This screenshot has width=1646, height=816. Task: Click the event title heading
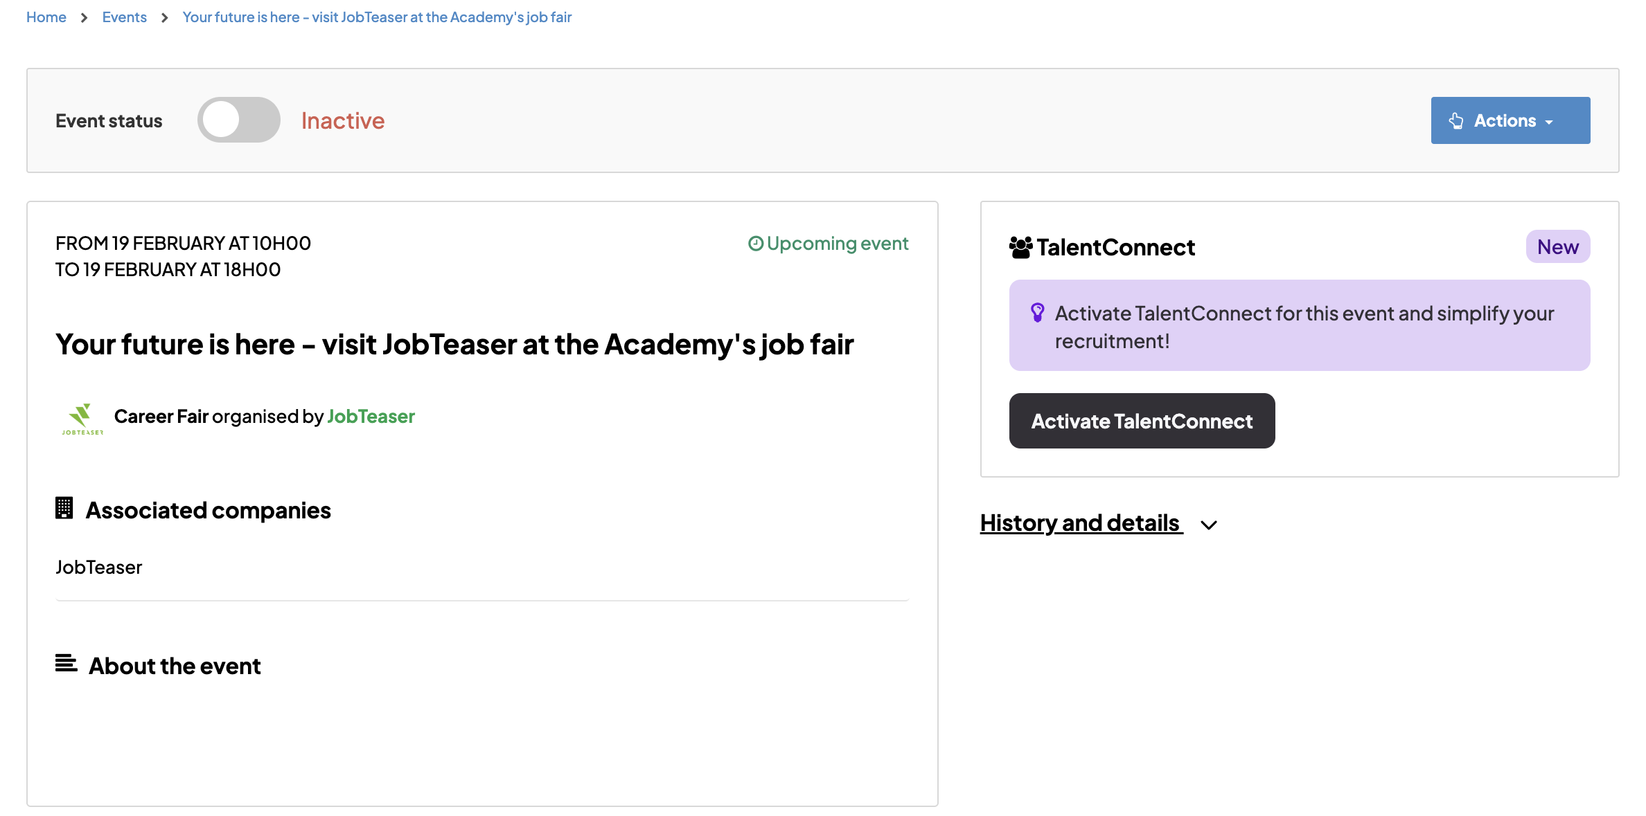click(x=454, y=345)
